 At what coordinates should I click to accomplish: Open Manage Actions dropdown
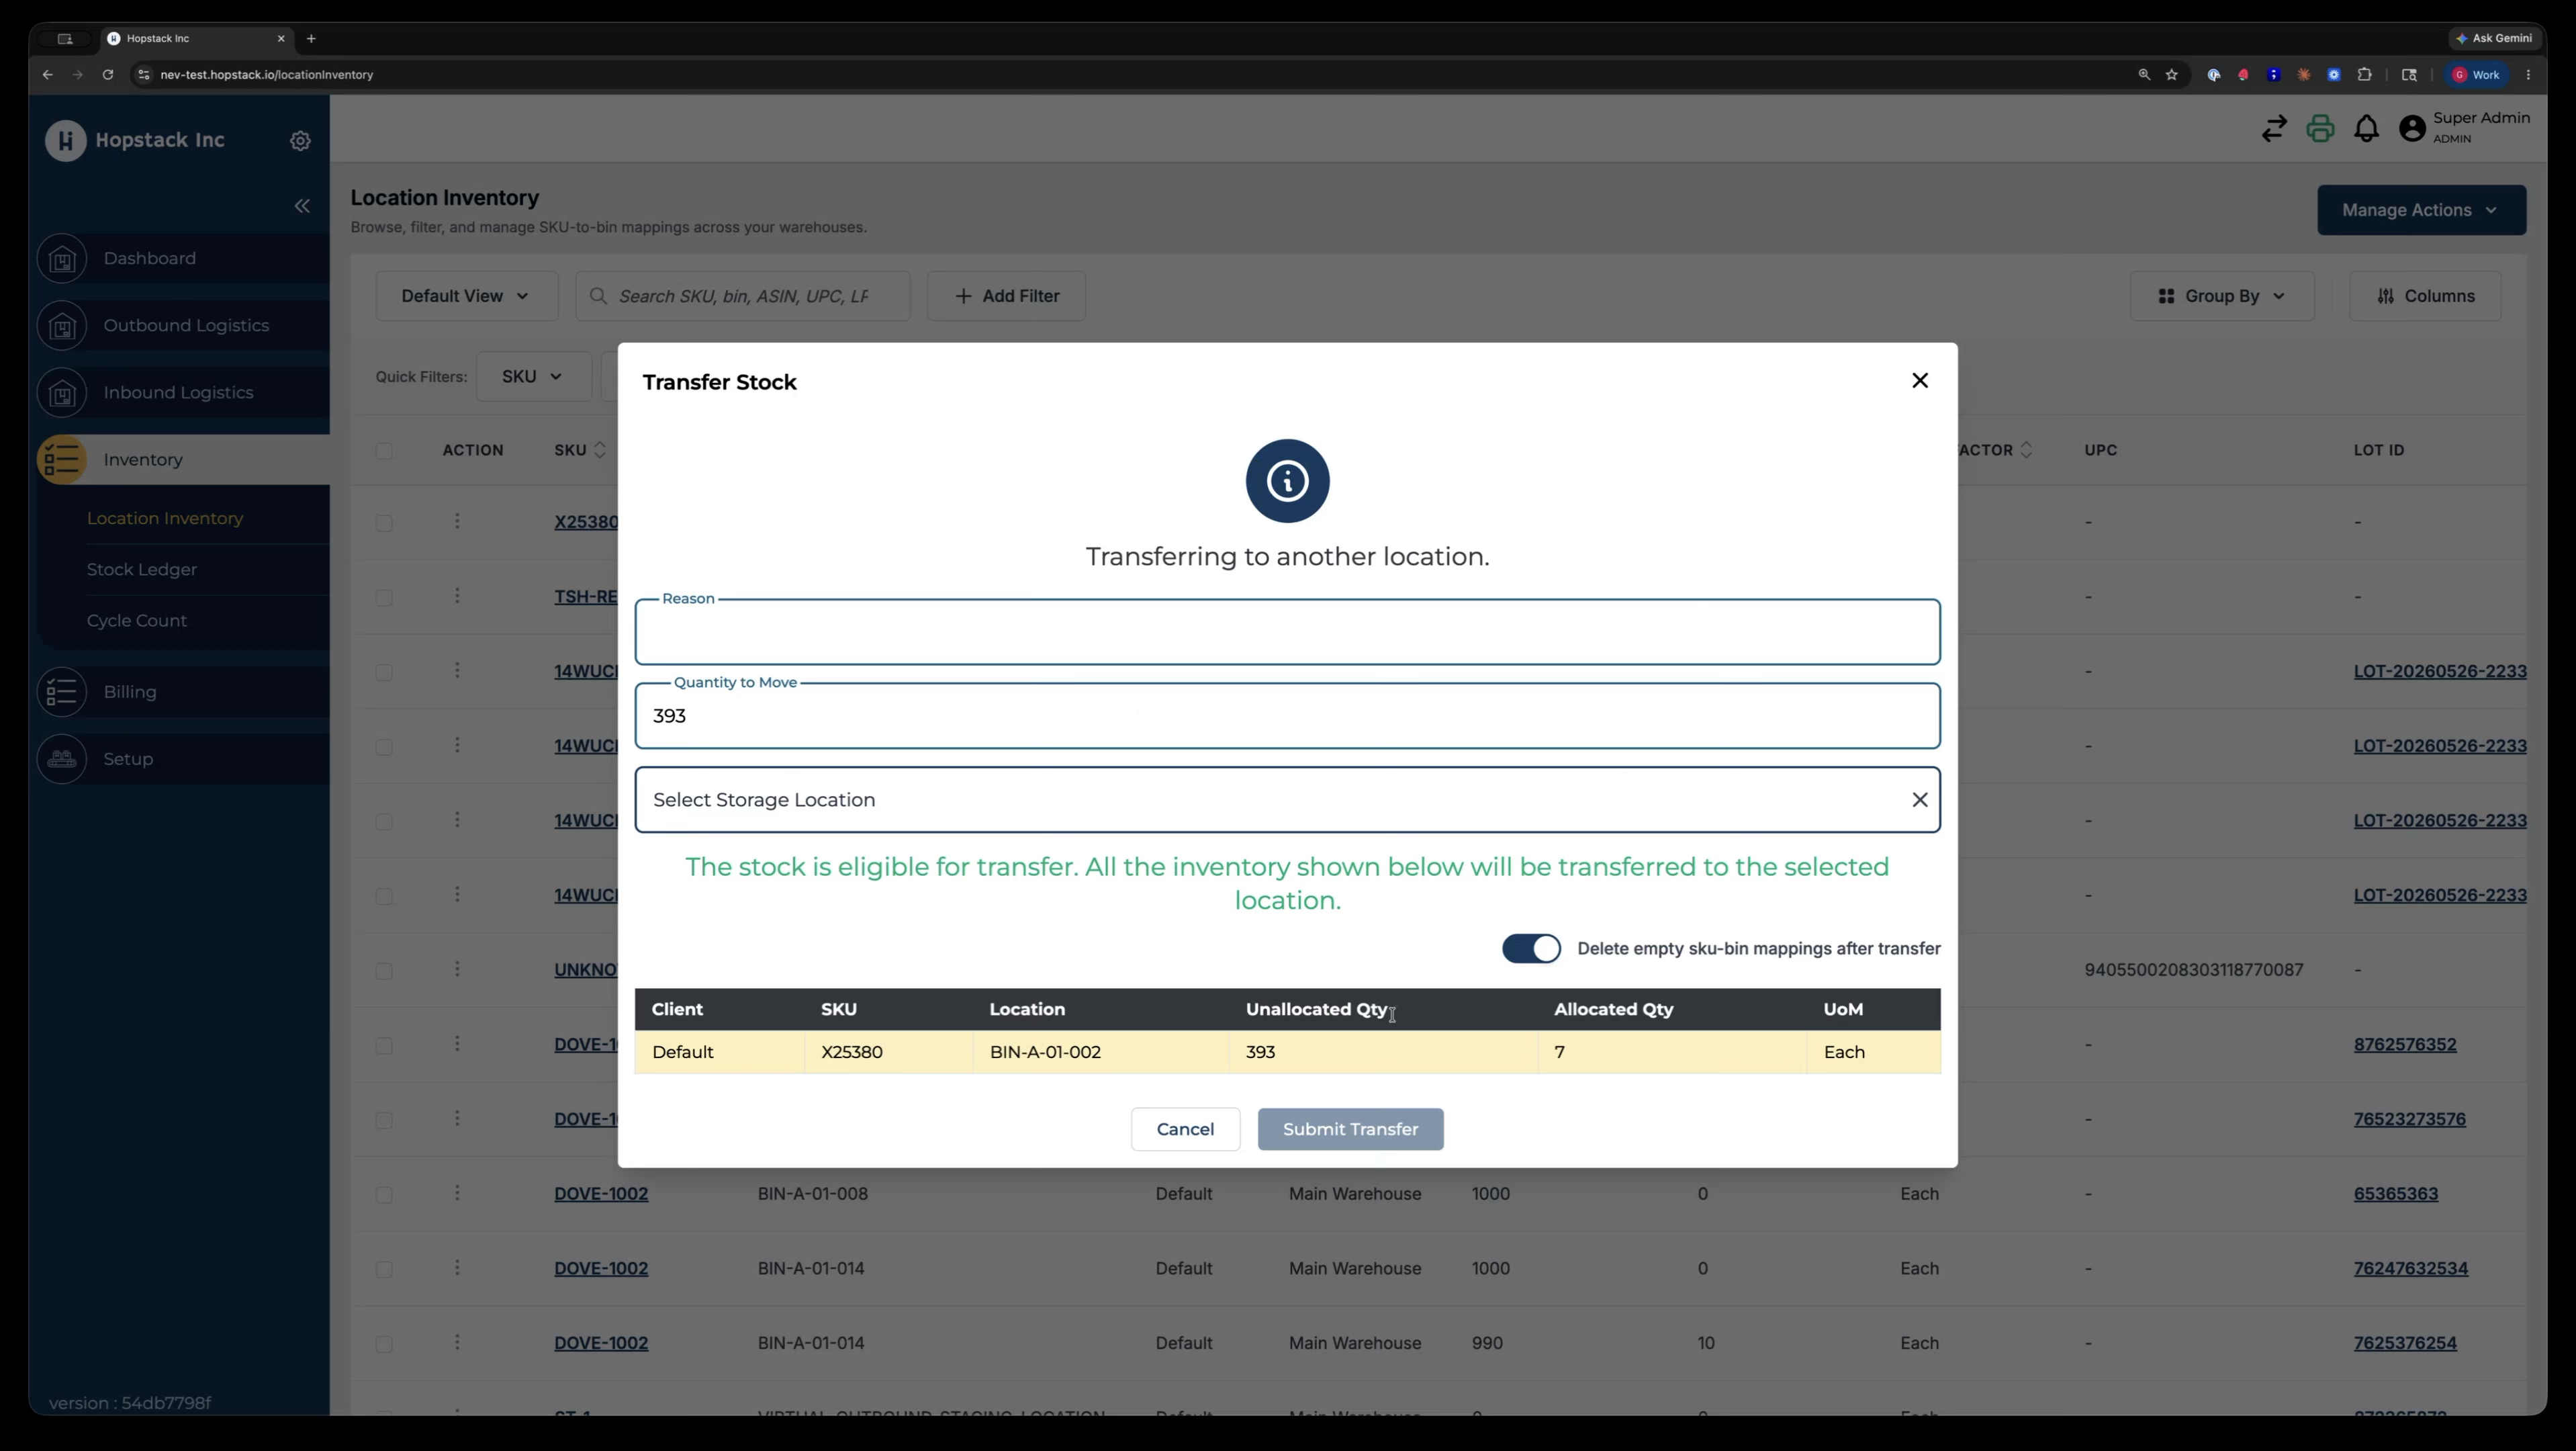(2421, 210)
